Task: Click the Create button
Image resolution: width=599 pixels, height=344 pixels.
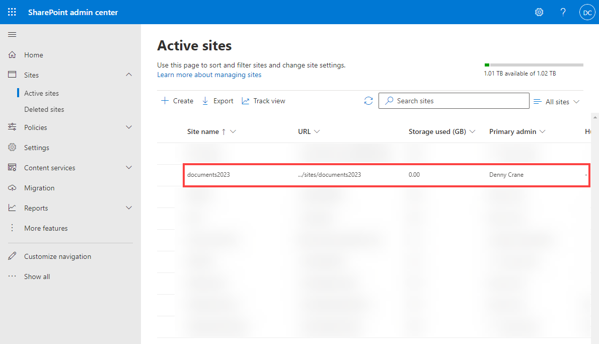Action: pos(177,101)
